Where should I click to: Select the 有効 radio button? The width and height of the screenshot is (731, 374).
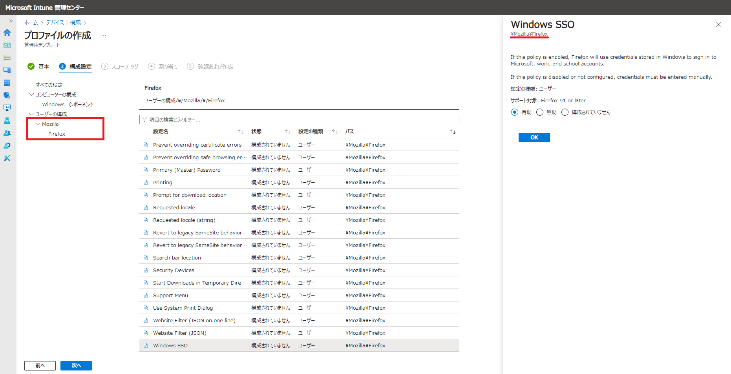click(515, 113)
